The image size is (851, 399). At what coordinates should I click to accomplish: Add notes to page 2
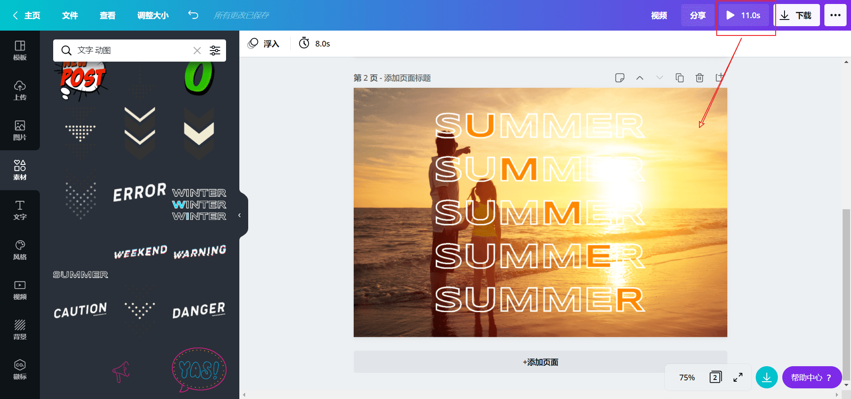620,78
